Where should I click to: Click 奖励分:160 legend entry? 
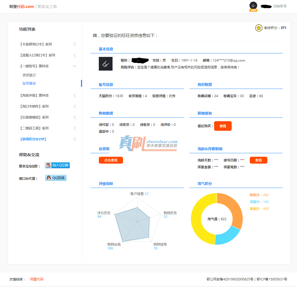[259, 202]
